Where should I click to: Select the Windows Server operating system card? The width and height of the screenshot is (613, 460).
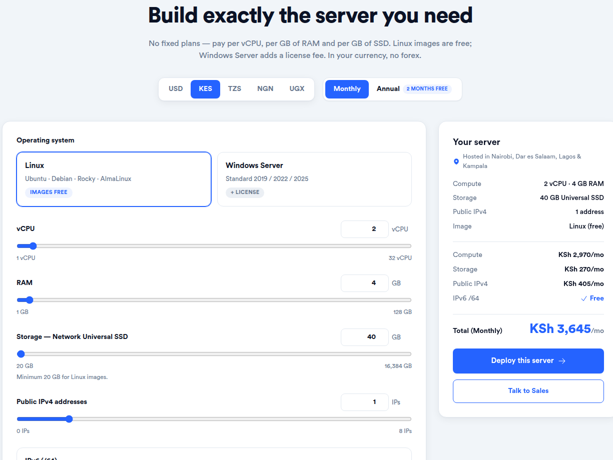pyautogui.click(x=314, y=179)
